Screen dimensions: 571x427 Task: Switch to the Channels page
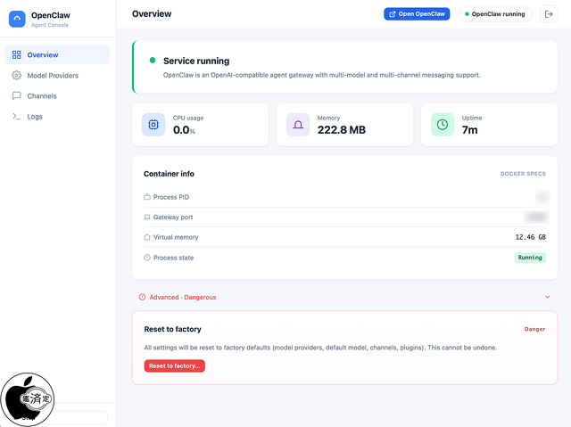tap(57, 96)
